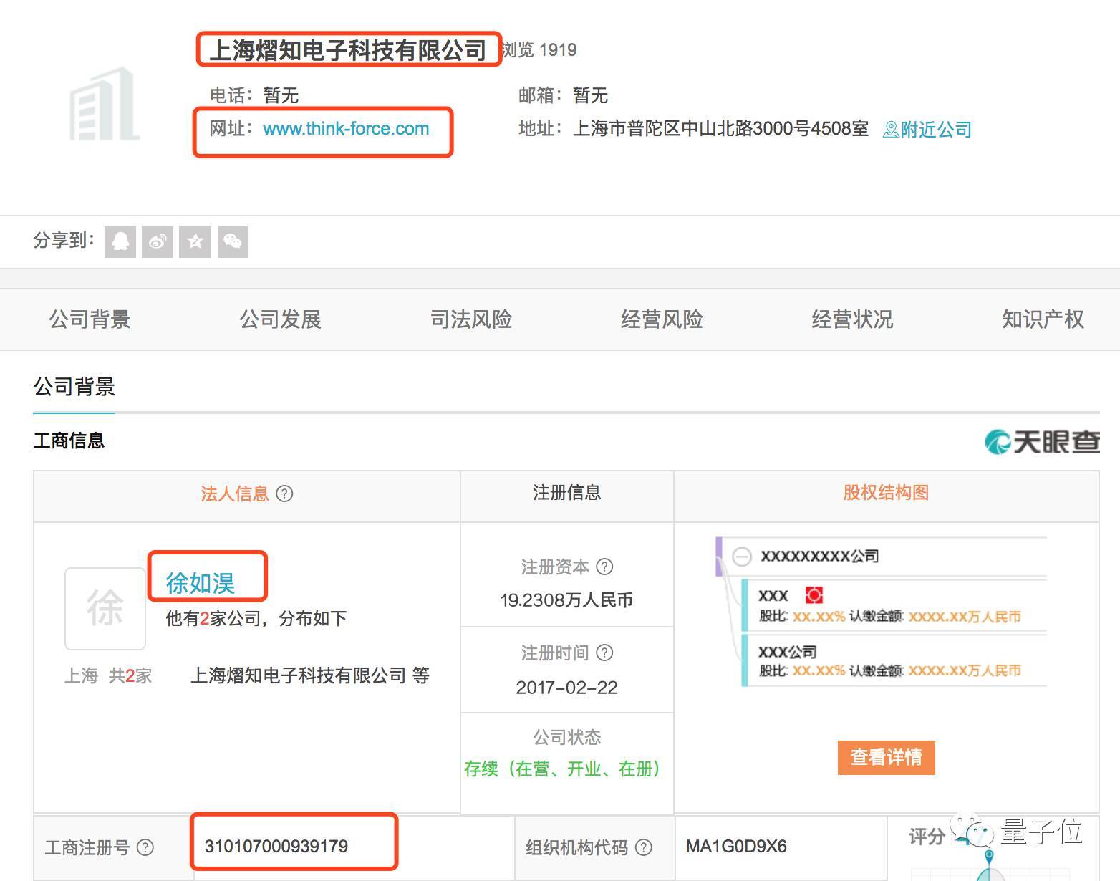1120x881 pixels.
Task: Click the 工商信息 section heading
Action: 69,440
